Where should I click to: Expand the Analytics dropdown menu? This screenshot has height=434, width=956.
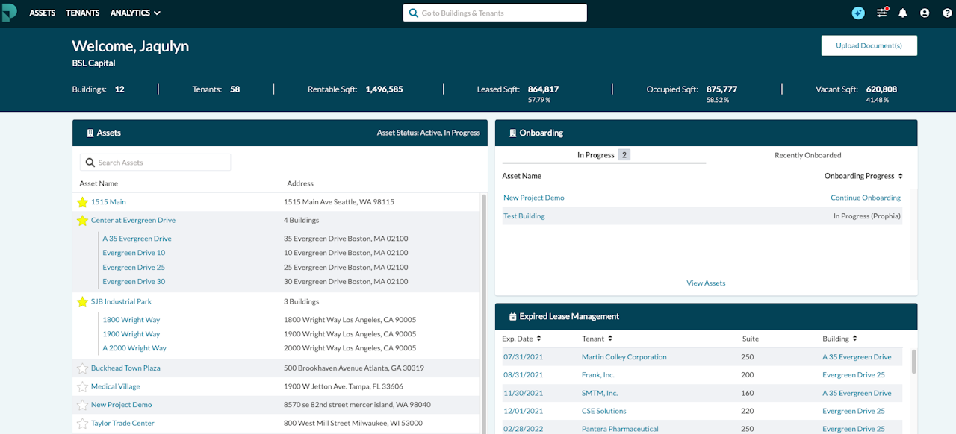pos(135,13)
